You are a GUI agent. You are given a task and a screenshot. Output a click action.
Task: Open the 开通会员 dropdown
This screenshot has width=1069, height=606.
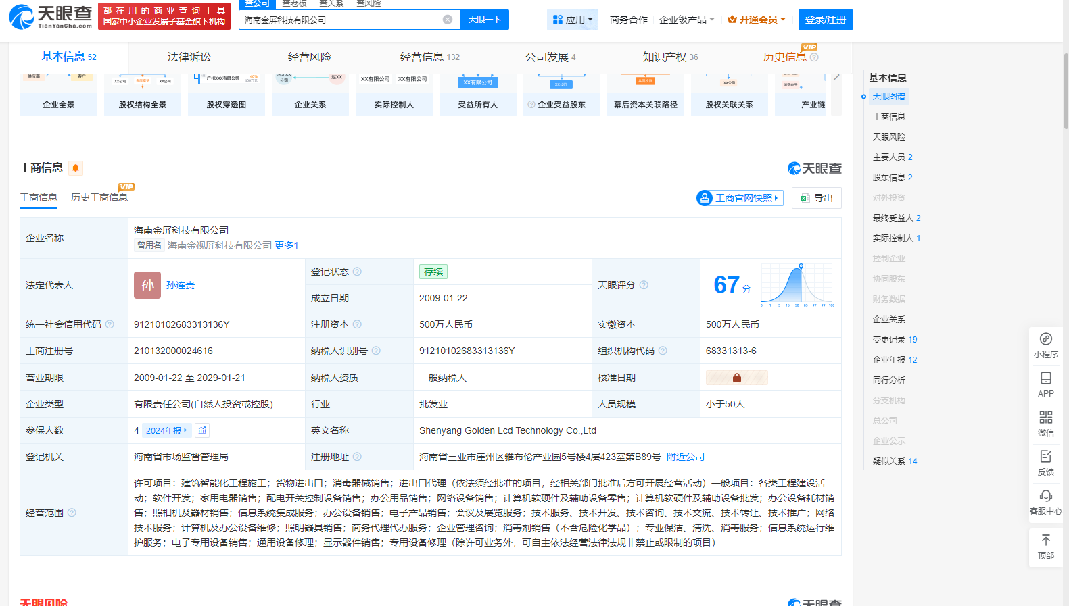756,20
